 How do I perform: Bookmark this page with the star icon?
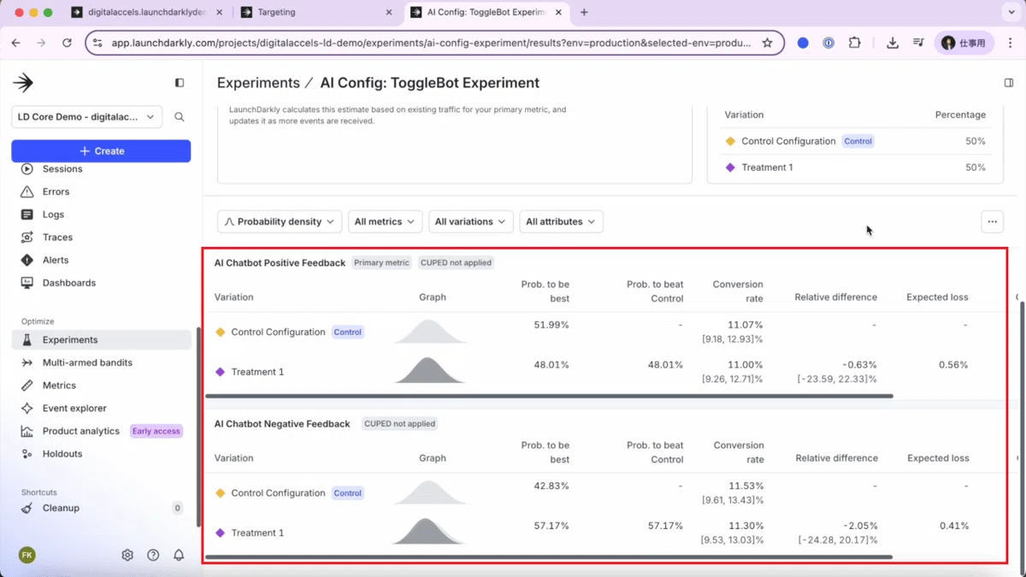767,43
